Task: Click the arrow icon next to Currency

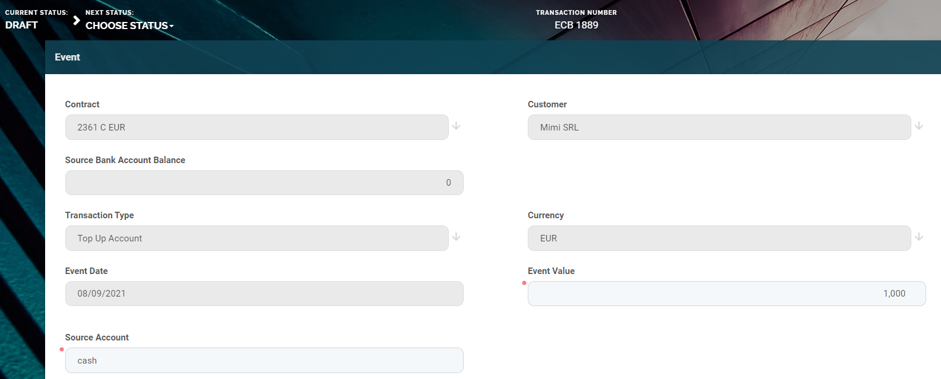Action: point(918,237)
